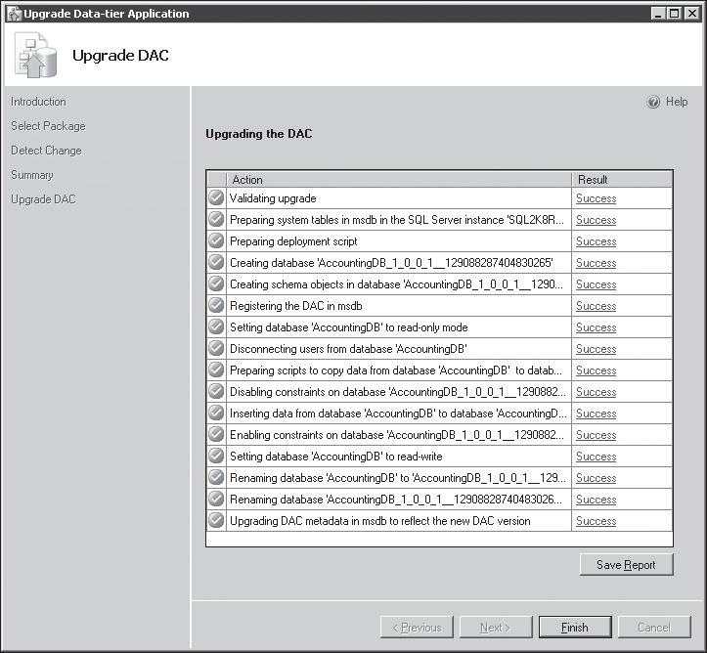Select the Detect Change wizard step

46,151
